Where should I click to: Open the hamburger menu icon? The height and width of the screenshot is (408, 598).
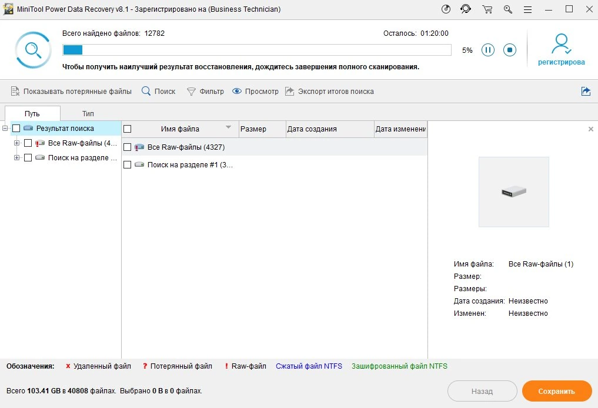(527, 9)
